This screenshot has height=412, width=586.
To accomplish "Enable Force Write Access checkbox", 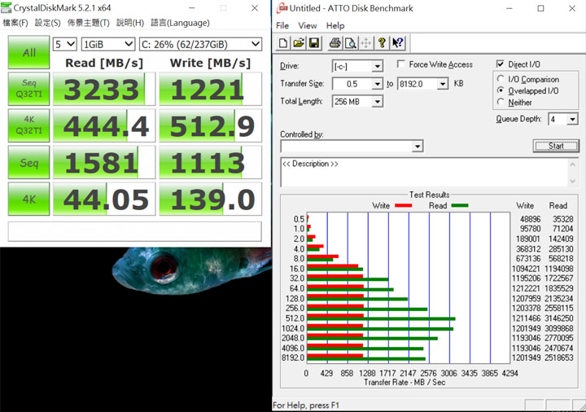I will click(402, 65).
